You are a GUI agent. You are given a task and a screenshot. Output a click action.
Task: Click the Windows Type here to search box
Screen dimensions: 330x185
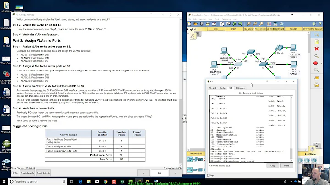pyautogui.click(x=38, y=181)
